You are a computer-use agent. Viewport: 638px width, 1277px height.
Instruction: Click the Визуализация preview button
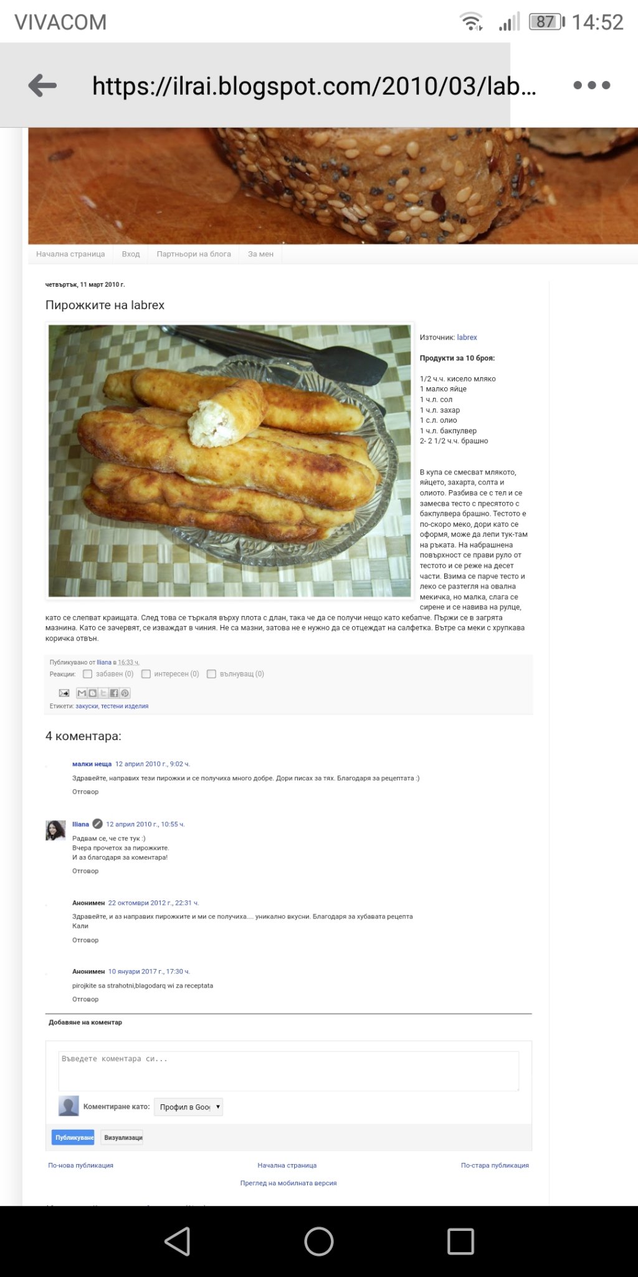pyautogui.click(x=122, y=1137)
